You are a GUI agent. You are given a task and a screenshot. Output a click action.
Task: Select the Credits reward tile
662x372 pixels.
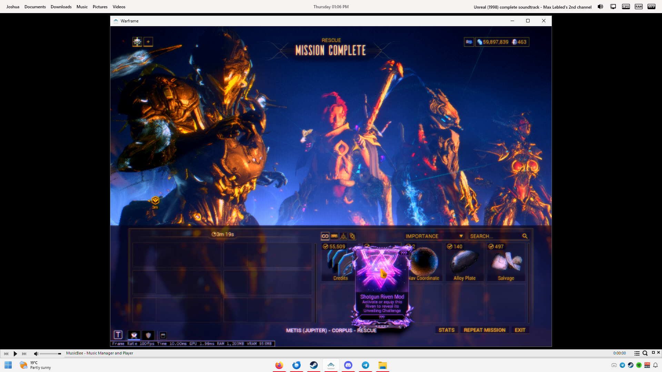pos(338,262)
